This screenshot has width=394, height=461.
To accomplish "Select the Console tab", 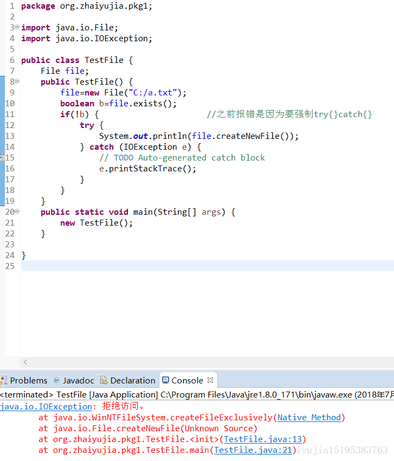I will pos(187,380).
